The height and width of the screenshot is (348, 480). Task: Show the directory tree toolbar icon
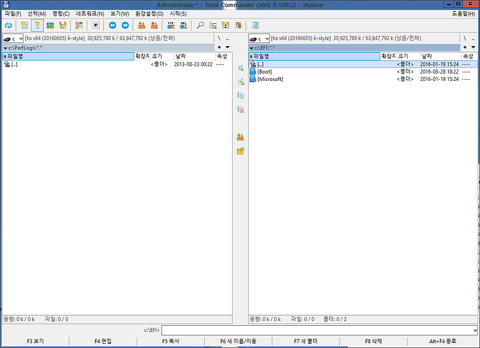pyautogui.click(x=63, y=25)
